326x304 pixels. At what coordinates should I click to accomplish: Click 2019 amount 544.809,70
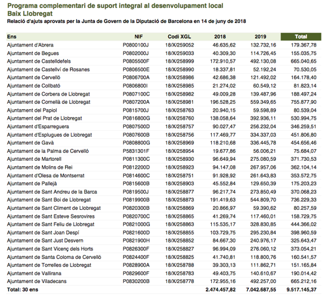[x=263, y=200]
